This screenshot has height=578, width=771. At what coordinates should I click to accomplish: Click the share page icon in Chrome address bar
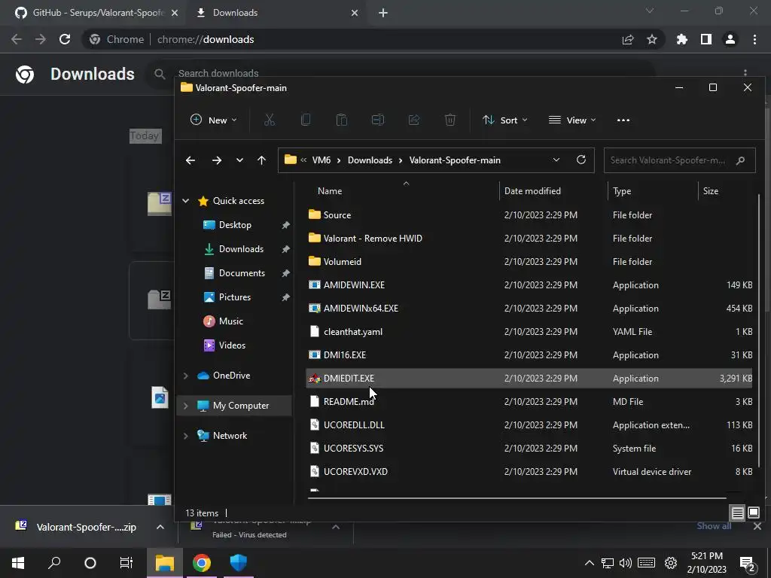pos(628,39)
